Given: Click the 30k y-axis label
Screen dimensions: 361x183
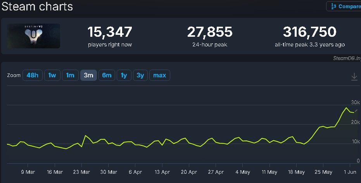Looking at the screenshot, I should (355, 103).
